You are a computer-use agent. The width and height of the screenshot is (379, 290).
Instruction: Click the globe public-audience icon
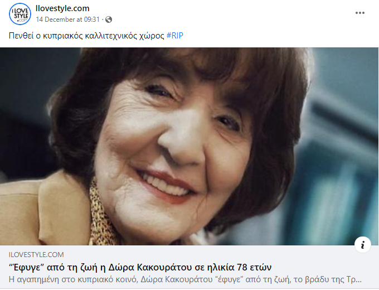coord(109,20)
